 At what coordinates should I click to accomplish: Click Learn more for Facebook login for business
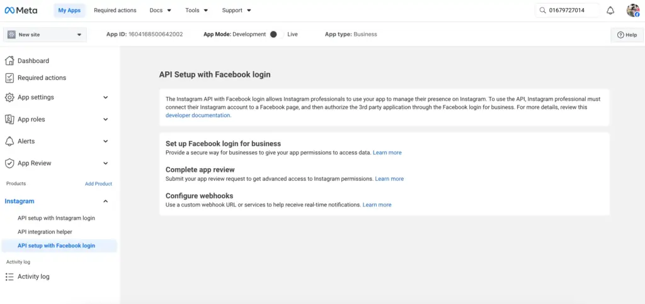click(x=387, y=152)
